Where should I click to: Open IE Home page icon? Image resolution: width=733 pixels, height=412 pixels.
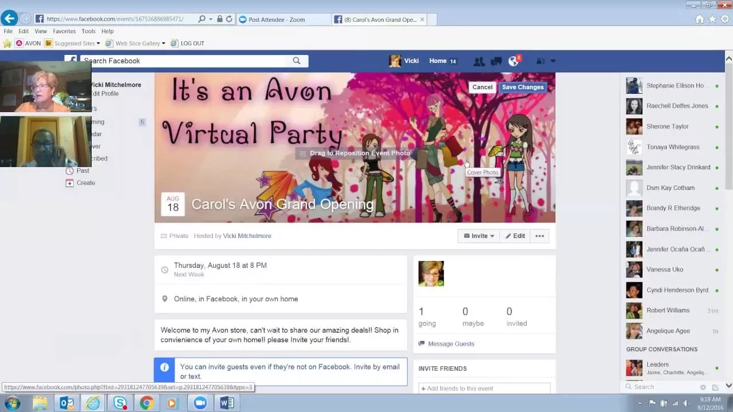tap(700, 19)
